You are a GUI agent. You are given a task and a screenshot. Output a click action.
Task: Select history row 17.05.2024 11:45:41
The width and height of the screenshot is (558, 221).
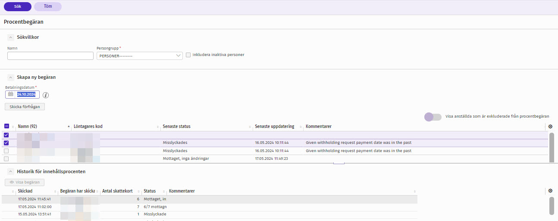pos(210,199)
